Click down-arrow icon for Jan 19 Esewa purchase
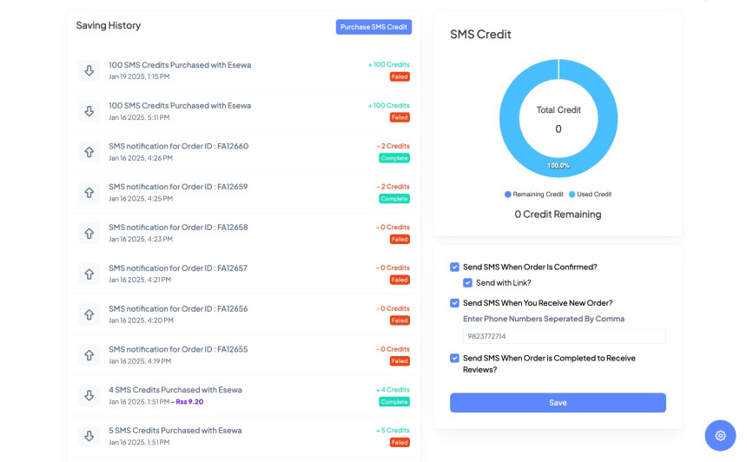This screenshot has width=747, height=462. 89,70
